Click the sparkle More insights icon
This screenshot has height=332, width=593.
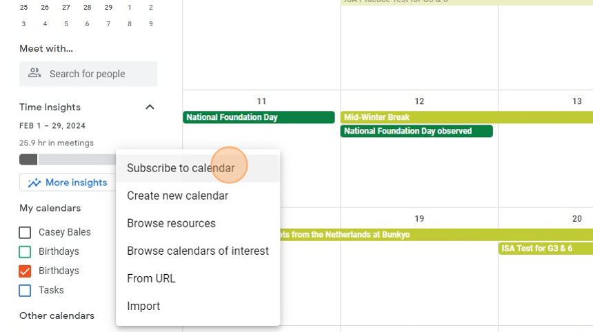34,183
